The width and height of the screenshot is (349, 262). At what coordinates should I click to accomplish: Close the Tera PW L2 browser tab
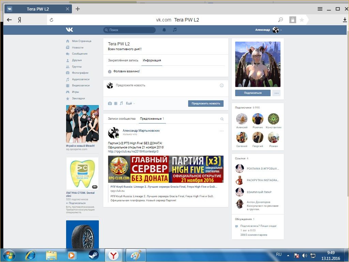pyautogui.click(x=67, y=9)
